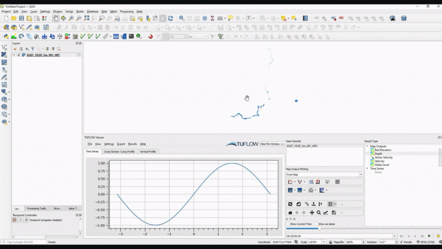Open the Mesh menu
Viewport: 442px width, 249px height.
pos(113,12)
